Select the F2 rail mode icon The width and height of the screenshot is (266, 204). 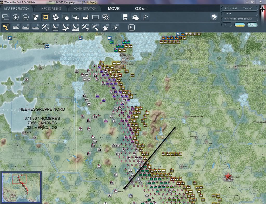pyautogui.click(x=16, y=27)
